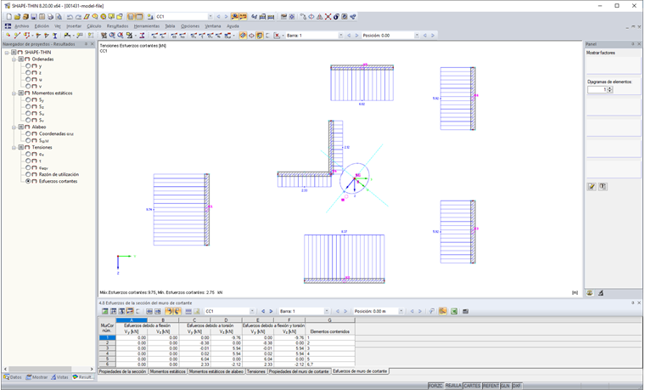Click the previous load case arrow beside top CC1
This screenshot has width=645, height=390.
pos(218,16)
